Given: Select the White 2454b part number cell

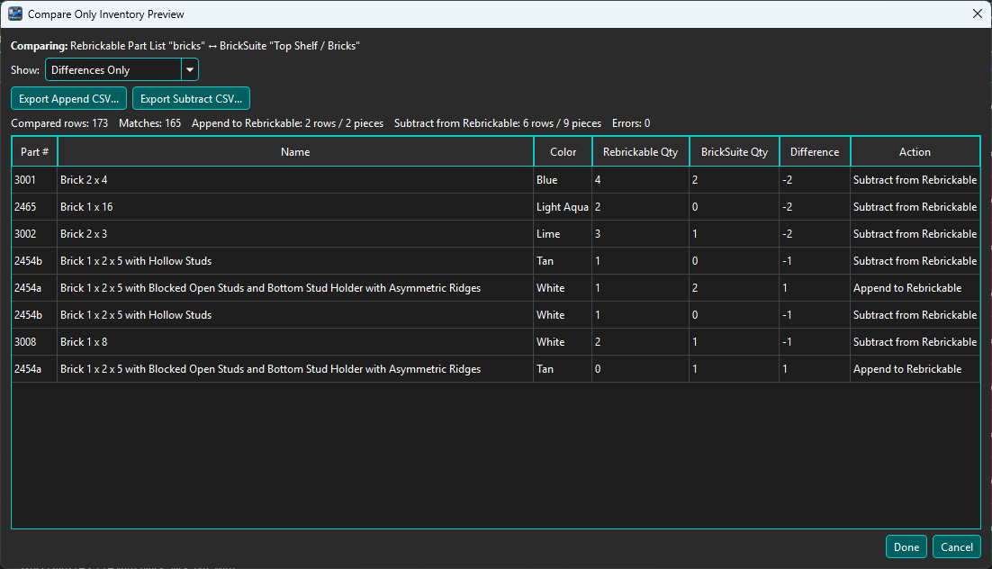Looking at the screenshot, I should [x=35, y=314].
